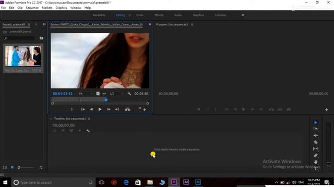Screen dimensions: 334x187
Task: Open the Markers menu
Action: click(47, 8)
